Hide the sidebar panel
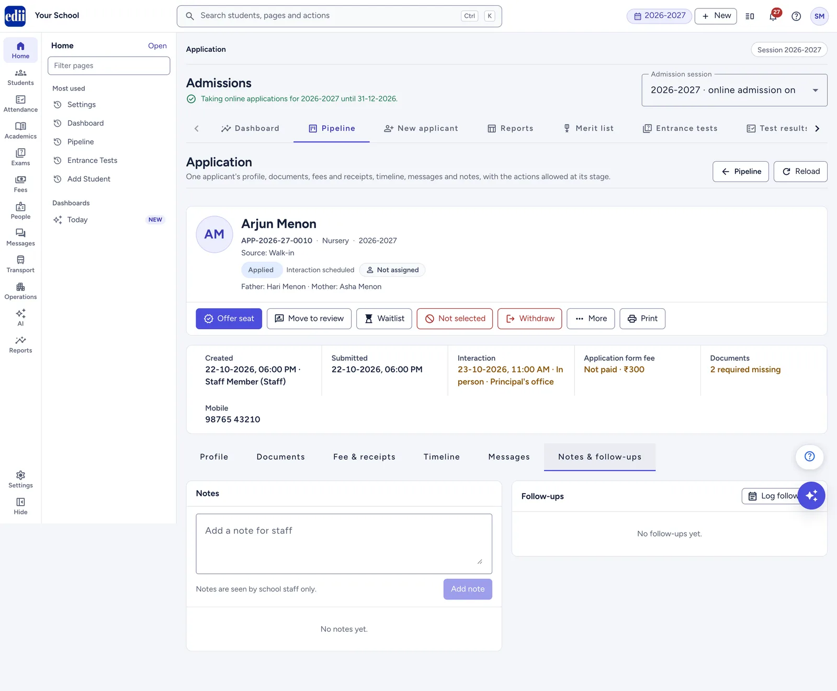The width and height of the screenshot is (837, 691). [x=20, y=506]
